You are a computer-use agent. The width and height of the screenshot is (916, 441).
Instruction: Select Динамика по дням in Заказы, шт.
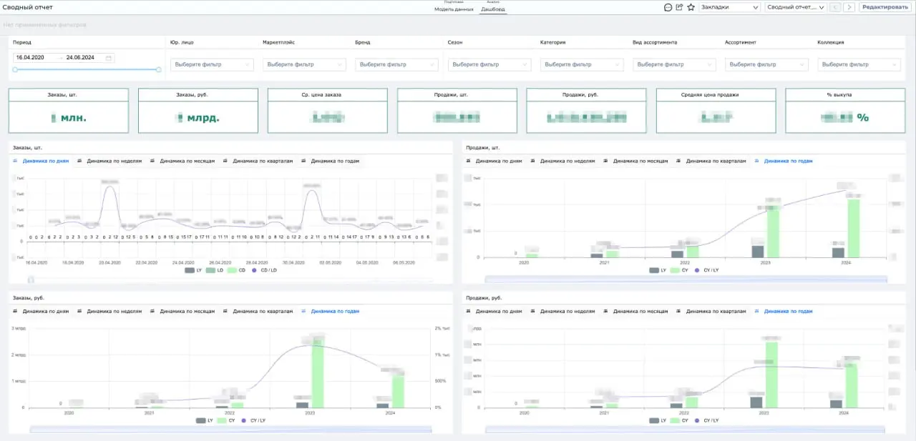point(42,162)
